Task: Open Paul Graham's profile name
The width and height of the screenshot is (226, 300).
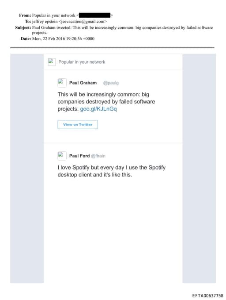Action: [83, 83]
